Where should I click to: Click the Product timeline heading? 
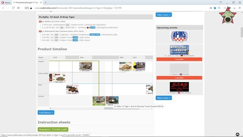[x=52, y=49]
